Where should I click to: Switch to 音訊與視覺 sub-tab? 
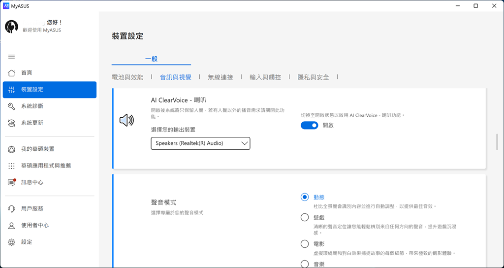pos(176,77)
